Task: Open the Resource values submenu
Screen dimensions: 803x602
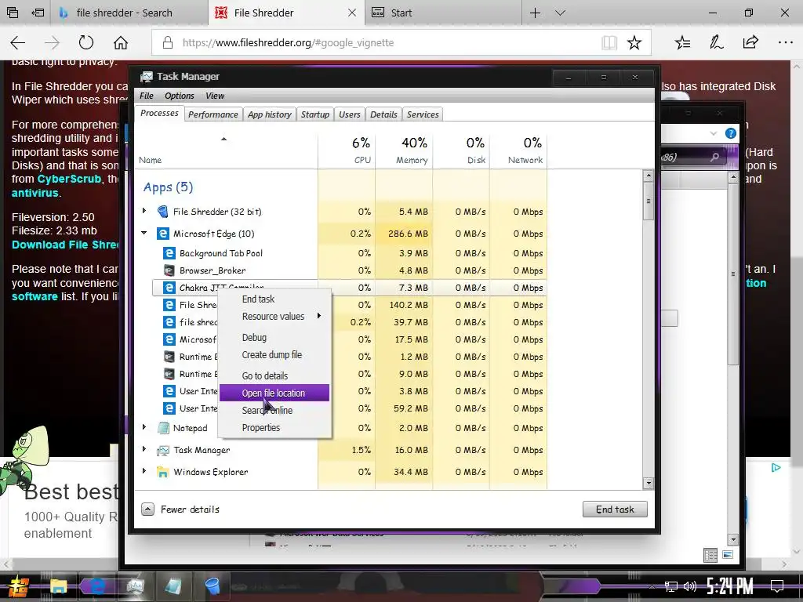Action: point(274,317)
